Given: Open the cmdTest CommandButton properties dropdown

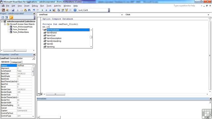Looking at the screenshot, I should coord(33,58).
